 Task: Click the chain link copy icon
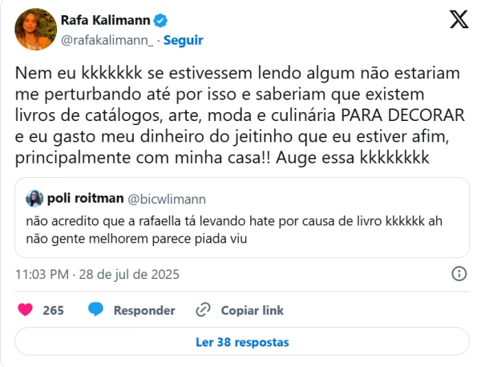coord(204,310)
